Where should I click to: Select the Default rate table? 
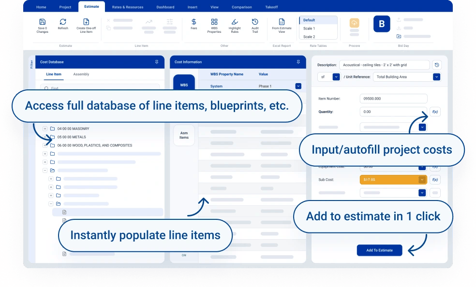318,20
